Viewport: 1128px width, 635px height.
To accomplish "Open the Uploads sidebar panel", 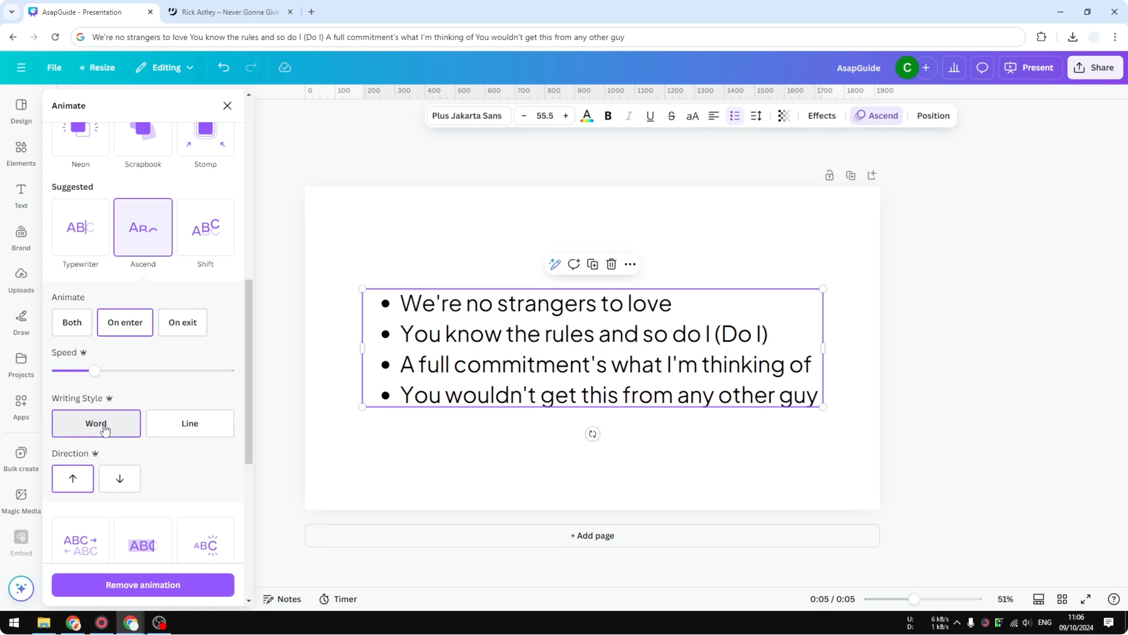I will tap(21, 281).
